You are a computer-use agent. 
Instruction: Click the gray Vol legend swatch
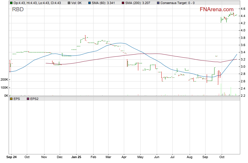point(69,3)
